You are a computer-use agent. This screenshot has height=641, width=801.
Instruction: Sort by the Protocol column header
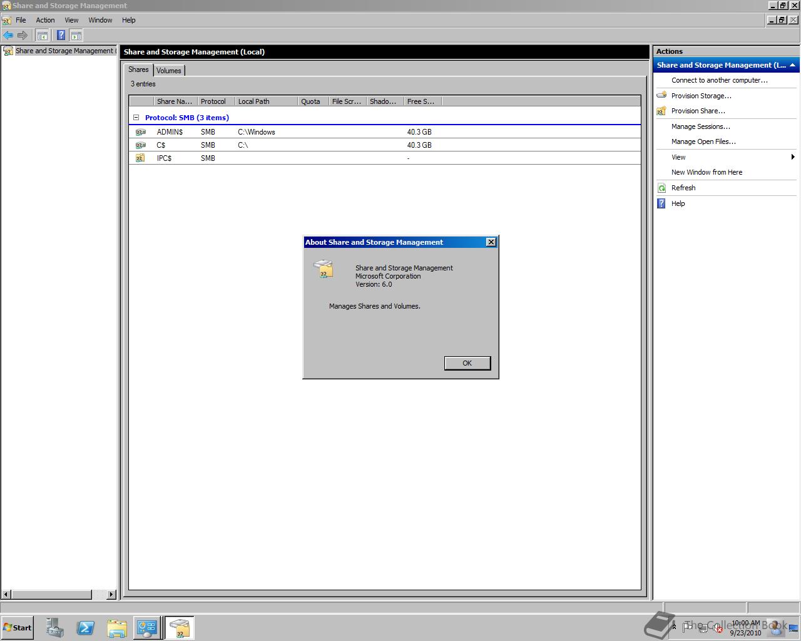coord(216,101)
